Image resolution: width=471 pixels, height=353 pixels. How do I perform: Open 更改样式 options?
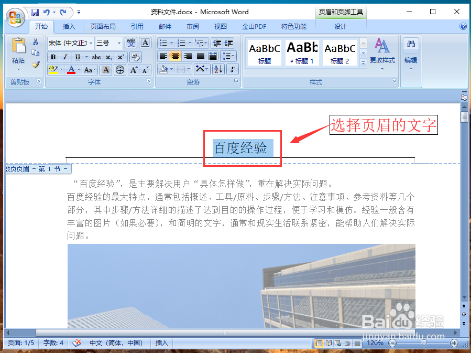click(x=382, y=55)
